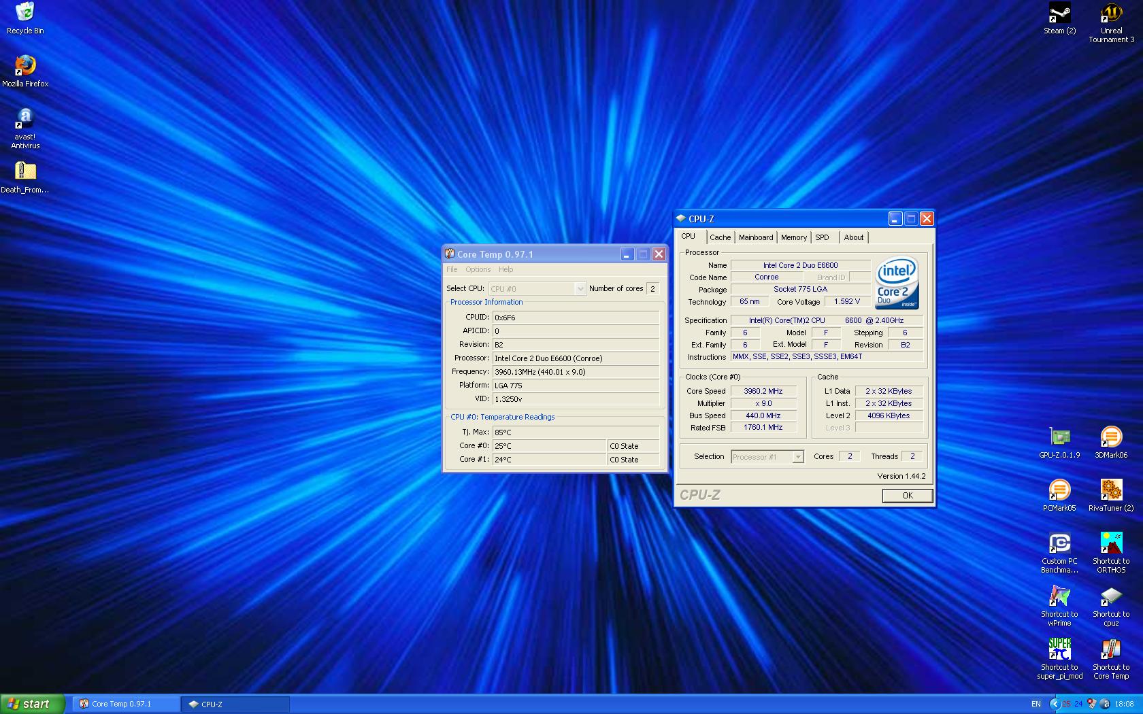The width and height of the screenshot is (1143, 714).
Task: Click the Core #0 temperature 25°C field
Action: coord(550,446)
